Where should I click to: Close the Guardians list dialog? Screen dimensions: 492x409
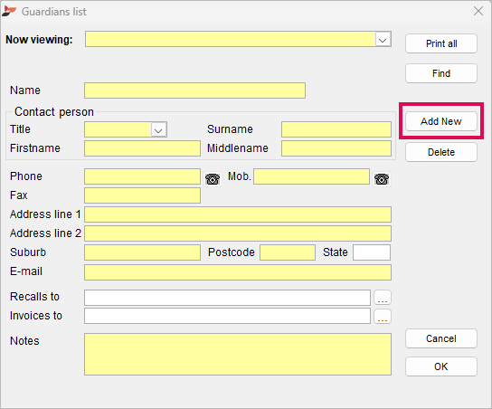[x=478, y=11]
